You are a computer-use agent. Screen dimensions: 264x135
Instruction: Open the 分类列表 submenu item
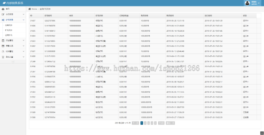pos(9,25)
